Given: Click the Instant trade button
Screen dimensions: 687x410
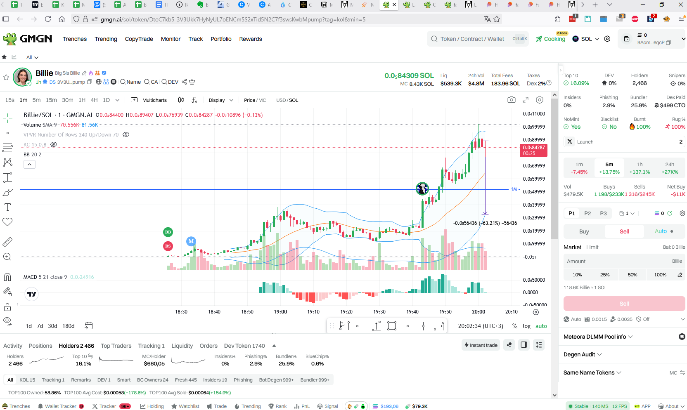Looking at the screenshot, I should coord(481,345).
